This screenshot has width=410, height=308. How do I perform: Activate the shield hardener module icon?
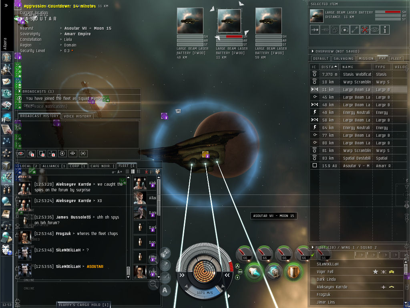293,272
